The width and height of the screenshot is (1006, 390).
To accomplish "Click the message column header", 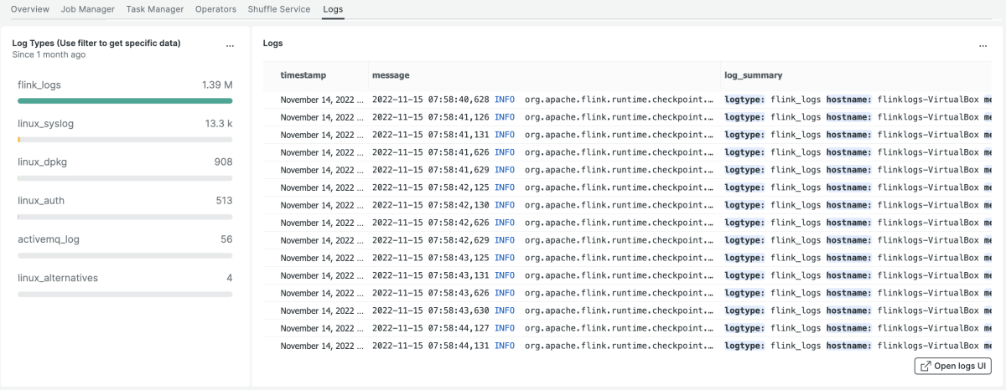I will tap(391, 75).
